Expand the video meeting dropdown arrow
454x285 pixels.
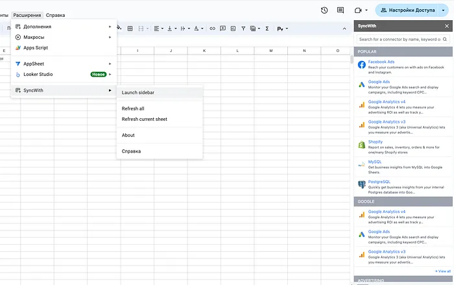[x=366, y=10]
